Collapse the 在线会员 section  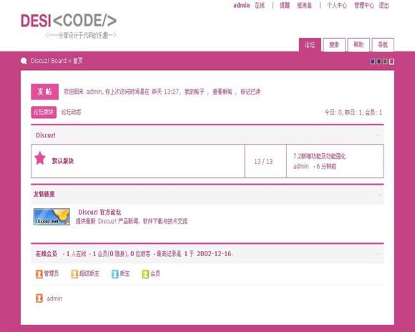click(378, 254)
